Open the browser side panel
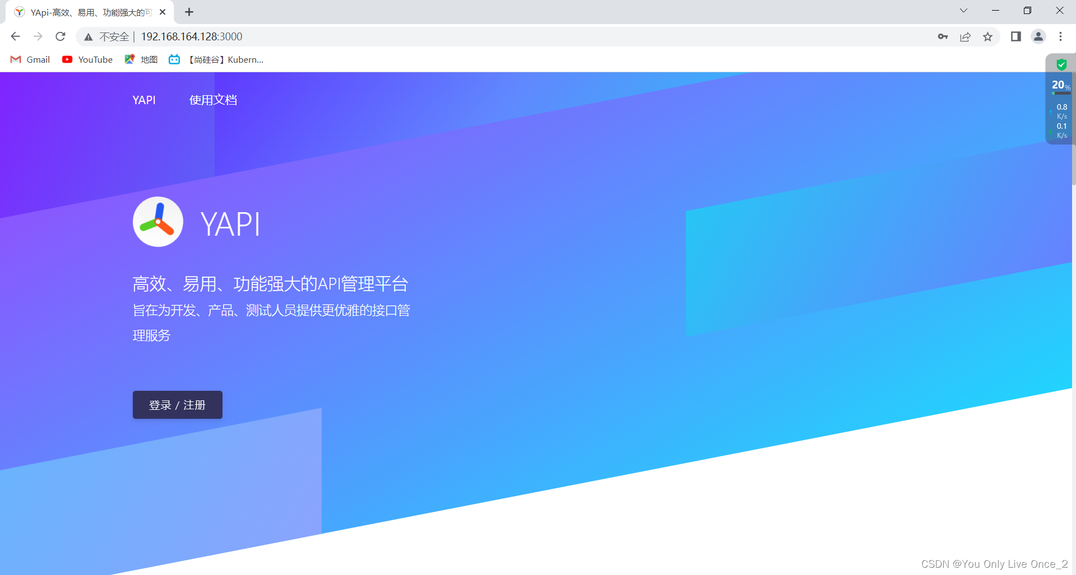 pos(1015,36)
